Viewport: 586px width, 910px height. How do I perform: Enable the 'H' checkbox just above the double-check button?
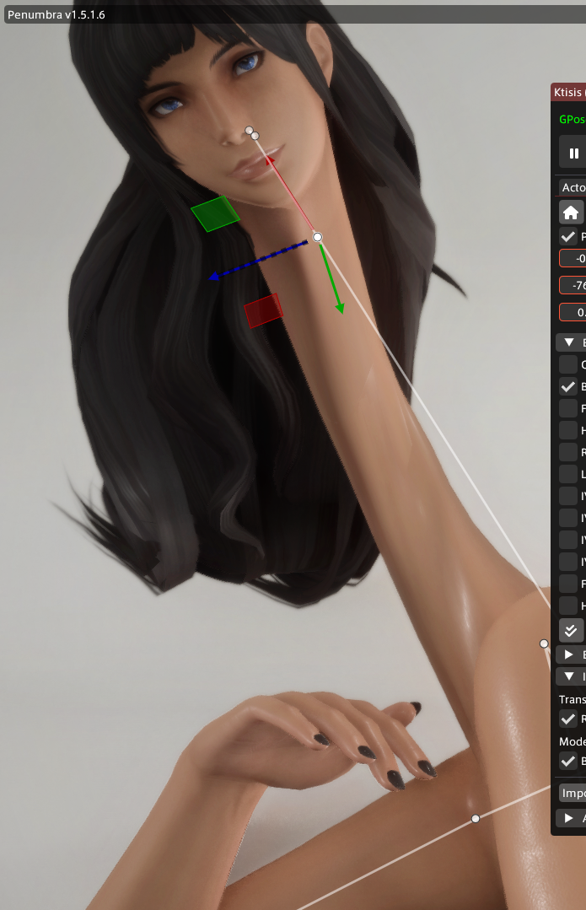click(568, 606)
